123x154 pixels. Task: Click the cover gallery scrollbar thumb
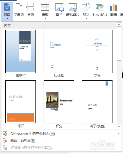119,44
